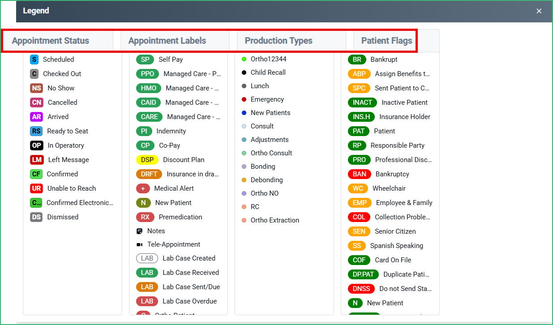Click the BR Bankrupt flag badge

coord(357,60)
